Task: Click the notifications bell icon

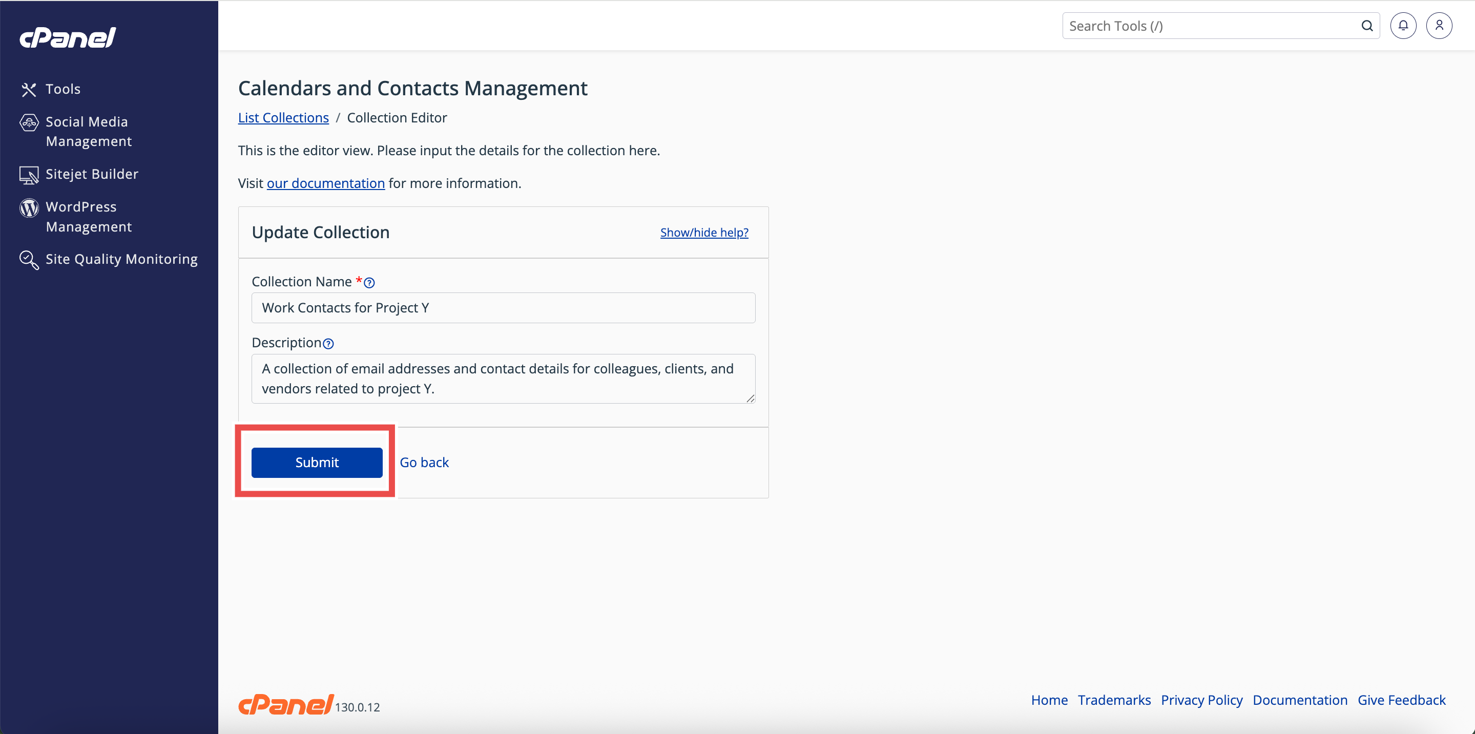Action: (x=1402, y=26)
